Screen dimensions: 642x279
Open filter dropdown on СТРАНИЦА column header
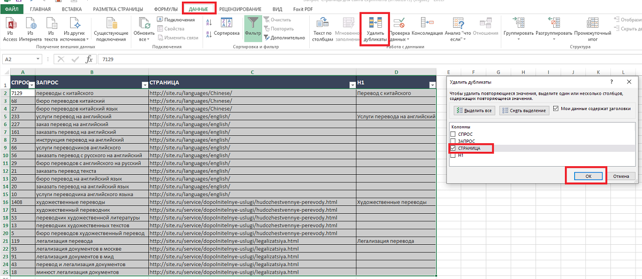[x=351, y=85]
